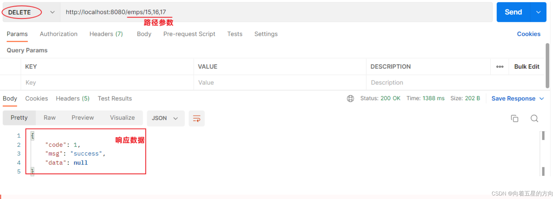This screenshot has width=557, height=199.
Task: Click the Send button
Action: (x=513, y=12)
